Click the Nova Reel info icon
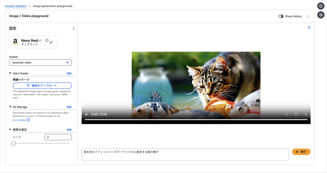The height and width of the screenshot is (173, 327). pos(47,41)
